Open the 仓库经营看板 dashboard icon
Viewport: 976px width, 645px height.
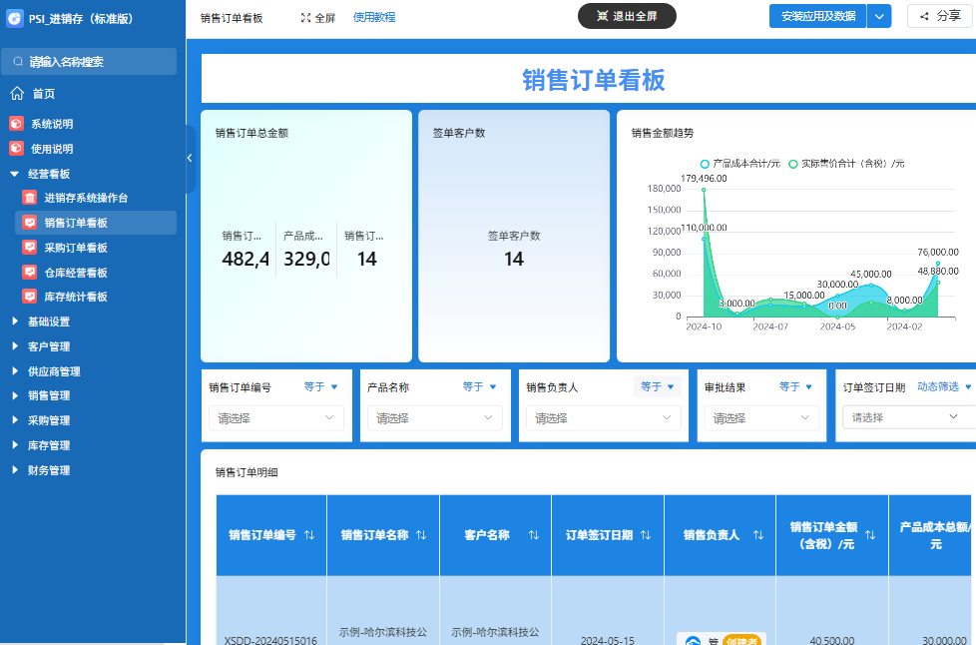point(29,272)
